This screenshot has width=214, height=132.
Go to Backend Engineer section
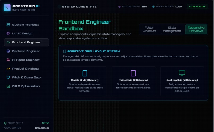26,51
